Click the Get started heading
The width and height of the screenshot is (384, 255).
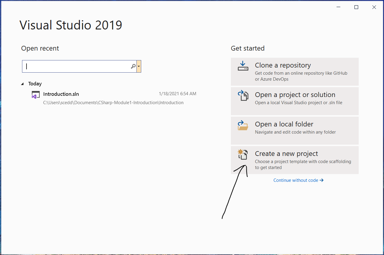pyautogui.click(x=248, y=48)
